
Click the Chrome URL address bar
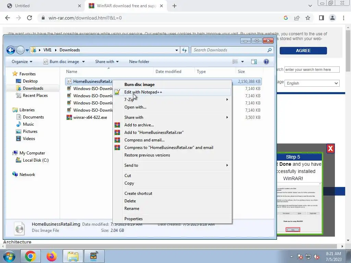point(159,18)
